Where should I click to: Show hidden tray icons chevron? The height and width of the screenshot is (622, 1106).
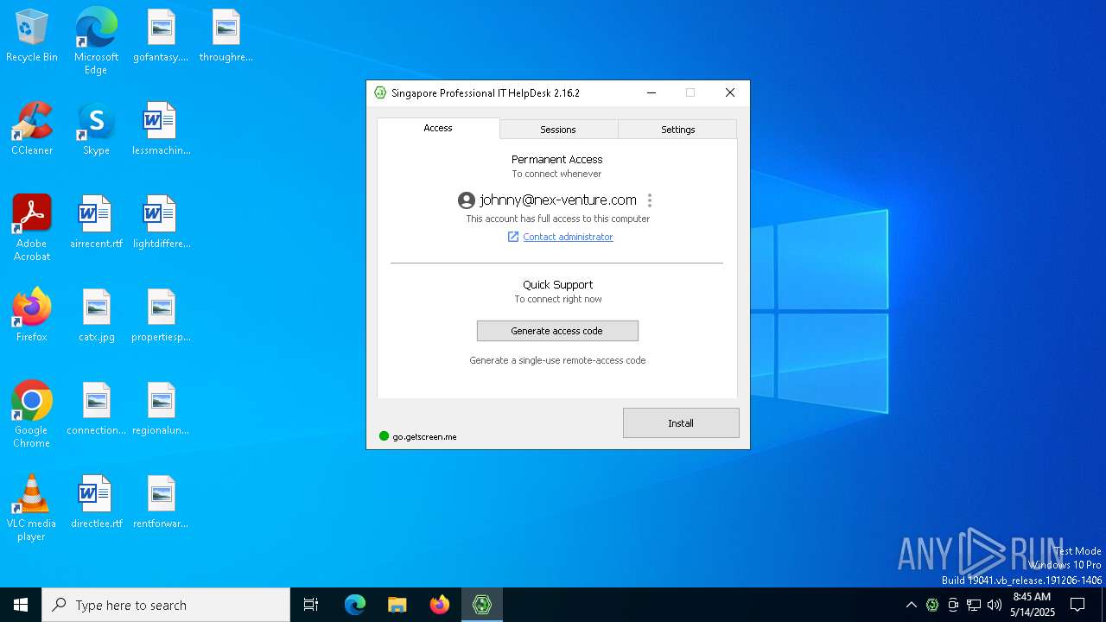coord(911,605)
